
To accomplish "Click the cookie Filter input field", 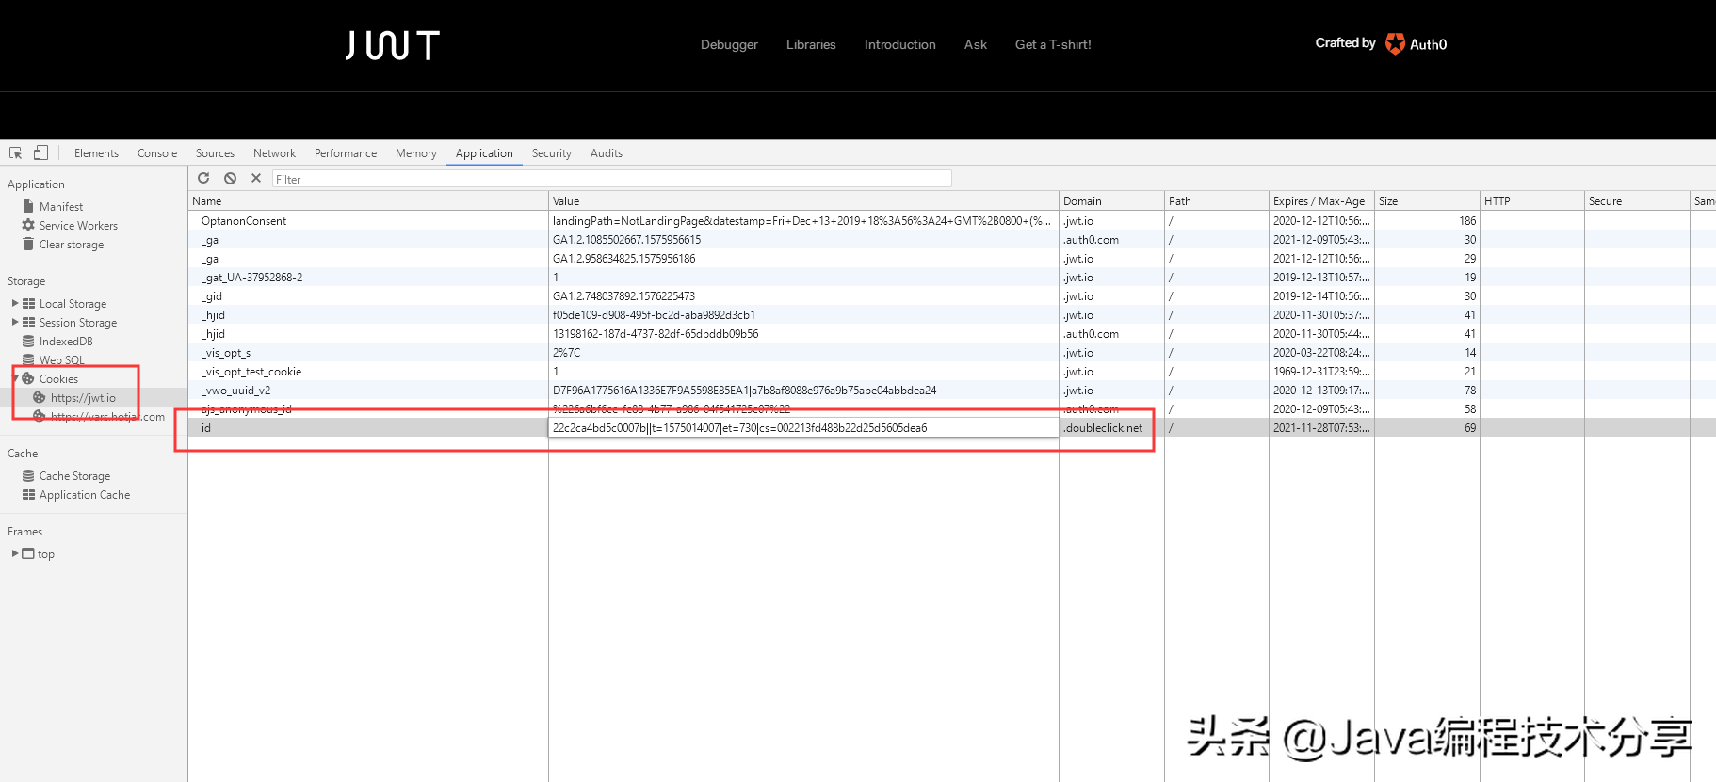I will point(612,179).
